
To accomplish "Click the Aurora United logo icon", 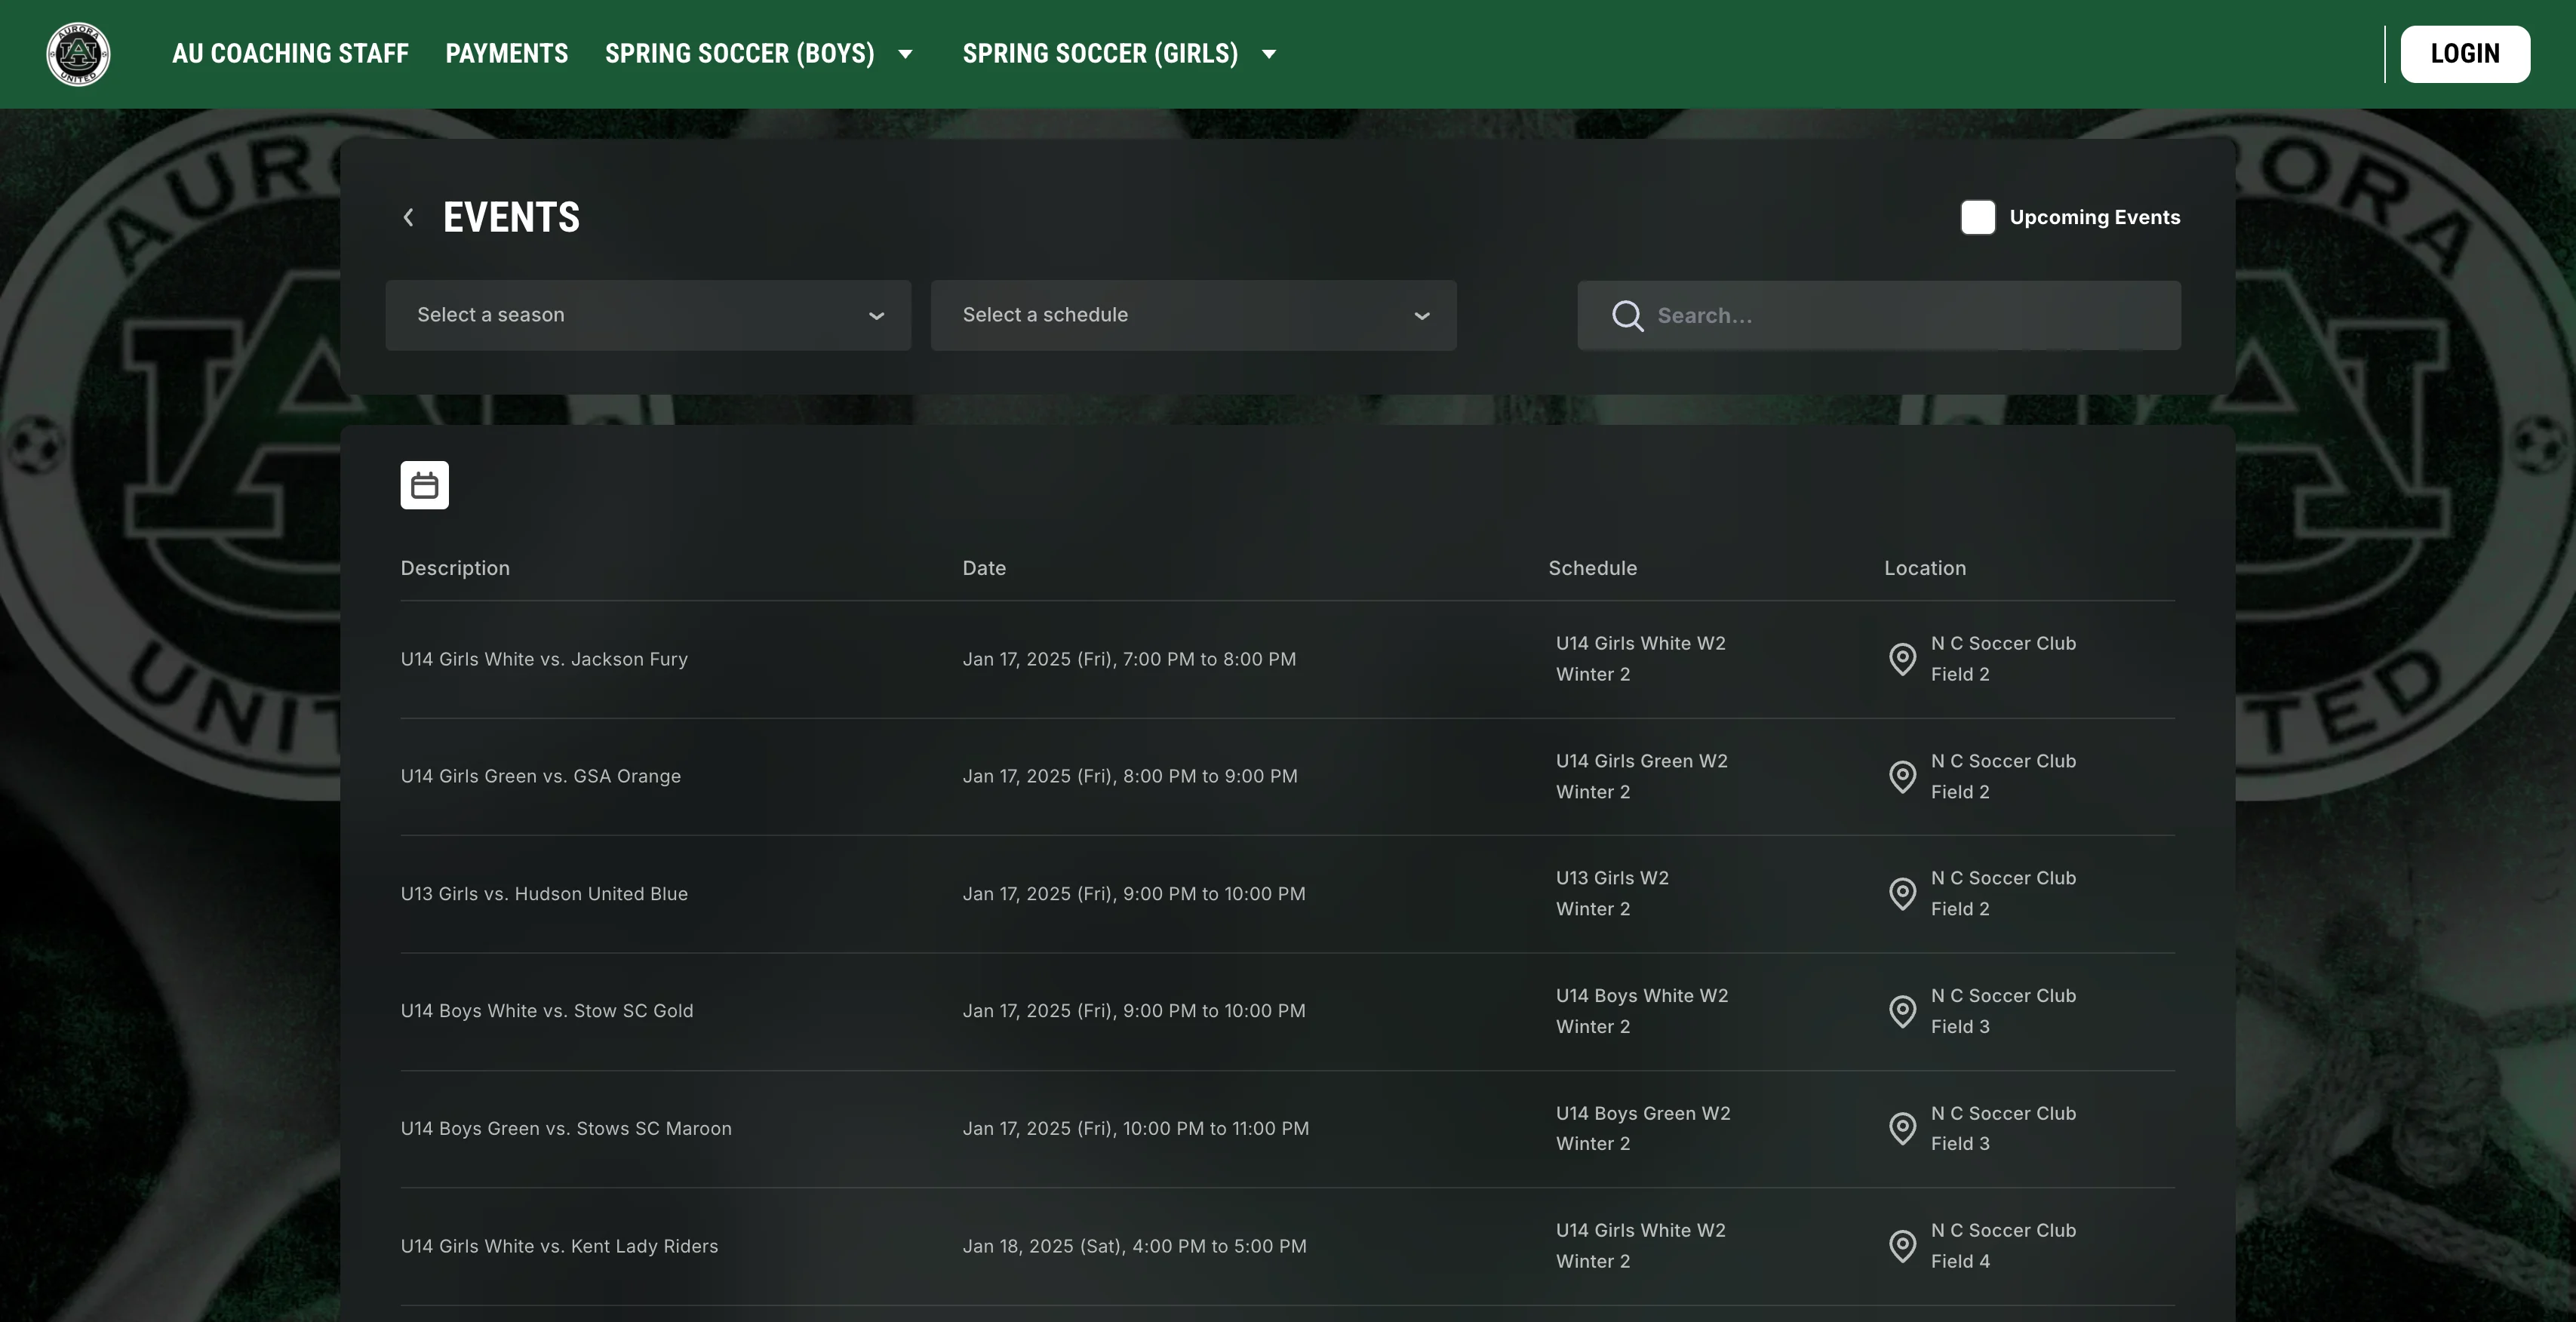I will [78, 54].
